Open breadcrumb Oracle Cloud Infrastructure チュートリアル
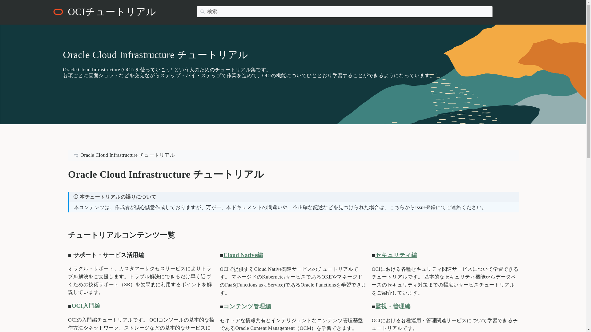591x332 pixels. click(127, 155)
